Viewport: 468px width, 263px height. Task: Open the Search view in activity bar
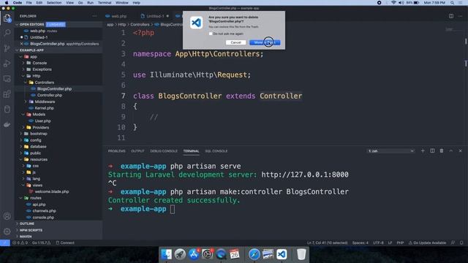pyautogui.click(x=7, y=32)
